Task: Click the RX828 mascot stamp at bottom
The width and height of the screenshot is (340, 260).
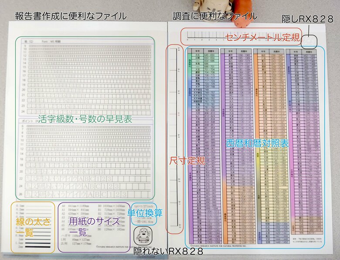Action: (x=144, y=238)
